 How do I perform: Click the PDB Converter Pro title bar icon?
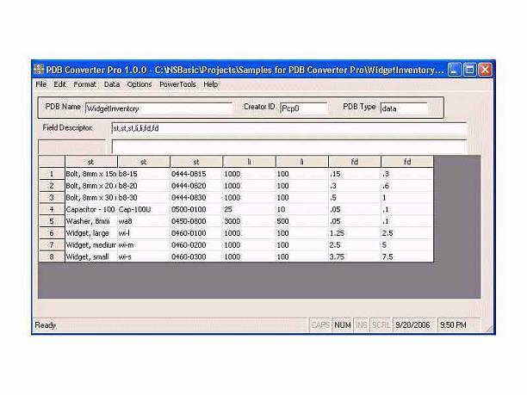[39, 70]
